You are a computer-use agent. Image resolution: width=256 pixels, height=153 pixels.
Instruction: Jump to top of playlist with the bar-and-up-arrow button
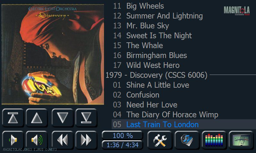coord(13,118)
